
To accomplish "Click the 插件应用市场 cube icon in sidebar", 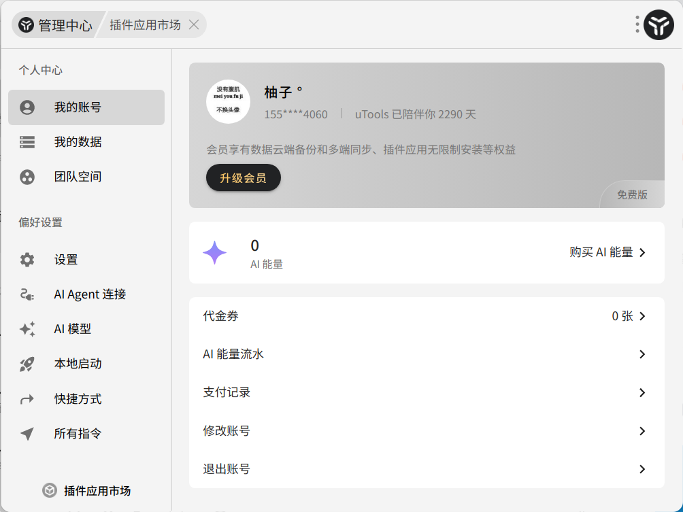I will (x=50, y=490).
